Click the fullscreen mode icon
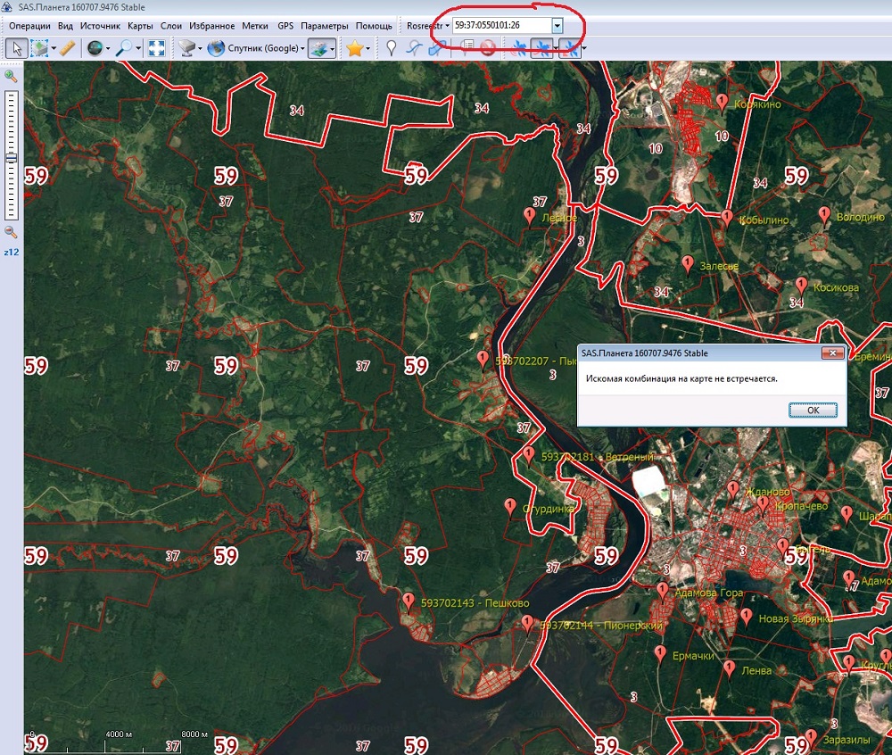The image size is (892, 755). [x=156, y=48]
